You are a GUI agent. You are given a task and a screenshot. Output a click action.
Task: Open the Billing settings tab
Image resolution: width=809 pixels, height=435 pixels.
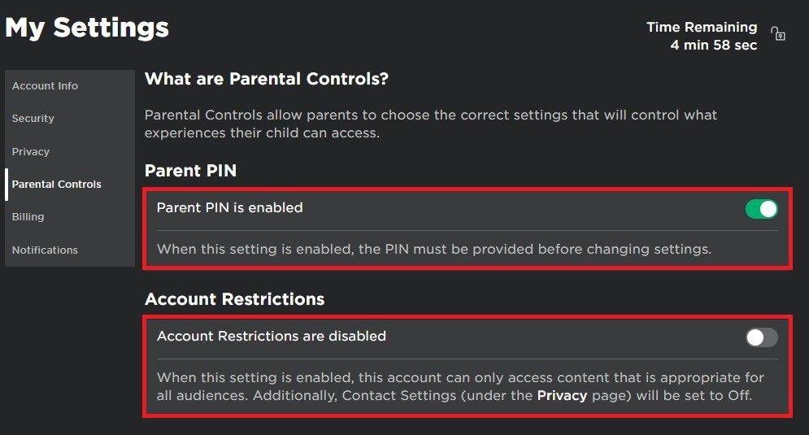28,217
